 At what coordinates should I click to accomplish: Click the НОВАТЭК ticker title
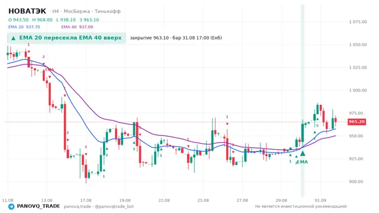[x=27, y=11]
